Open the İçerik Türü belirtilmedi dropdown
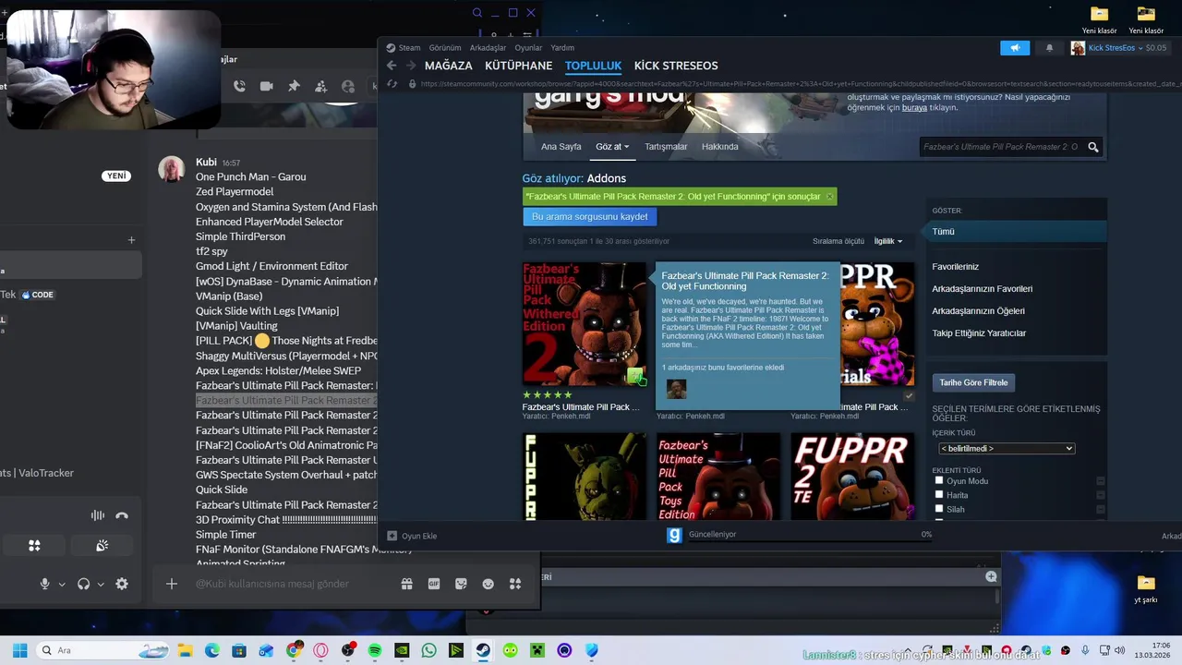This screenshot has height=665, width=1182. 1007,449
